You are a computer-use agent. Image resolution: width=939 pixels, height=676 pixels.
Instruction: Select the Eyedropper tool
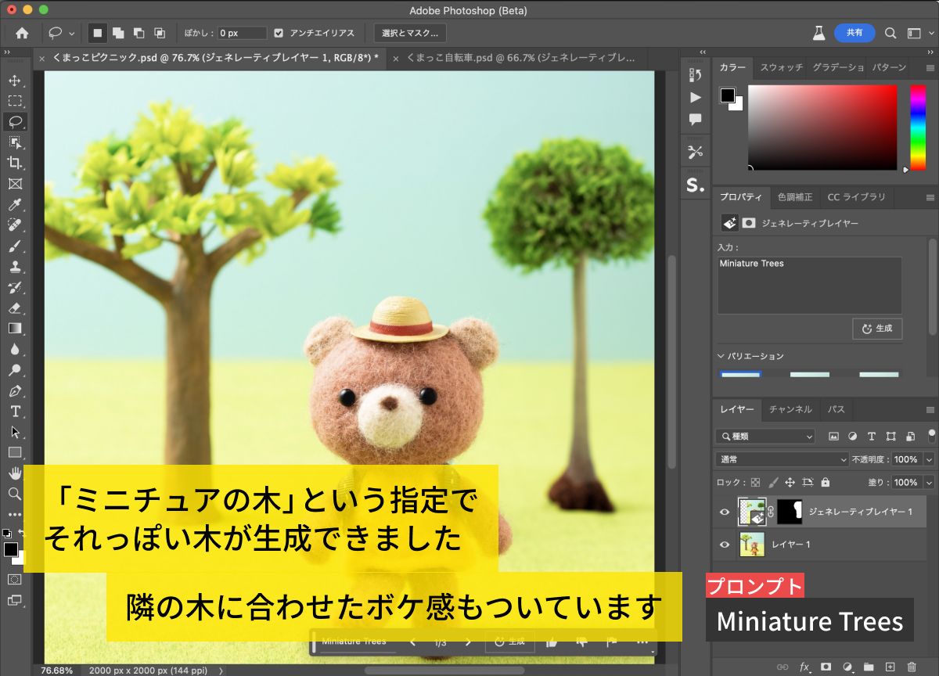[15, 205]
